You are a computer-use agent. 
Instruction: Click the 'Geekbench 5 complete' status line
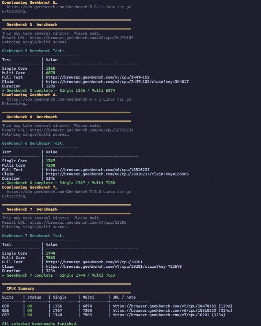pyautogui.click(x=58, y=90)
